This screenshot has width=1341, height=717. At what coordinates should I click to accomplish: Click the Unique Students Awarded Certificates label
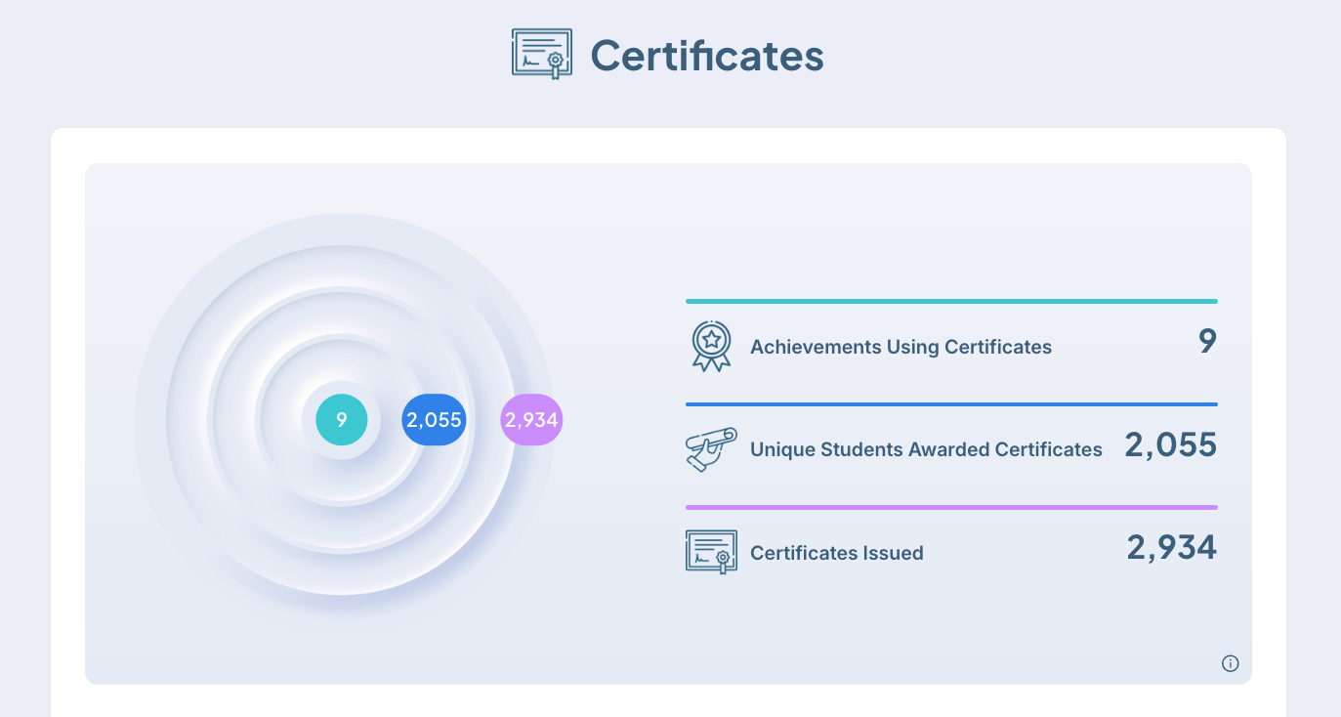coord(926,449)
